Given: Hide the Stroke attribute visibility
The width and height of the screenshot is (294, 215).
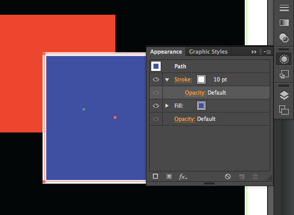Looking at the screenshot, I should pos(156,79).
